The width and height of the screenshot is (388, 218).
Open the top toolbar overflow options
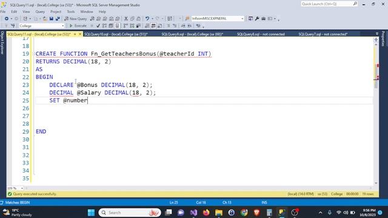(x=278, y=19)
